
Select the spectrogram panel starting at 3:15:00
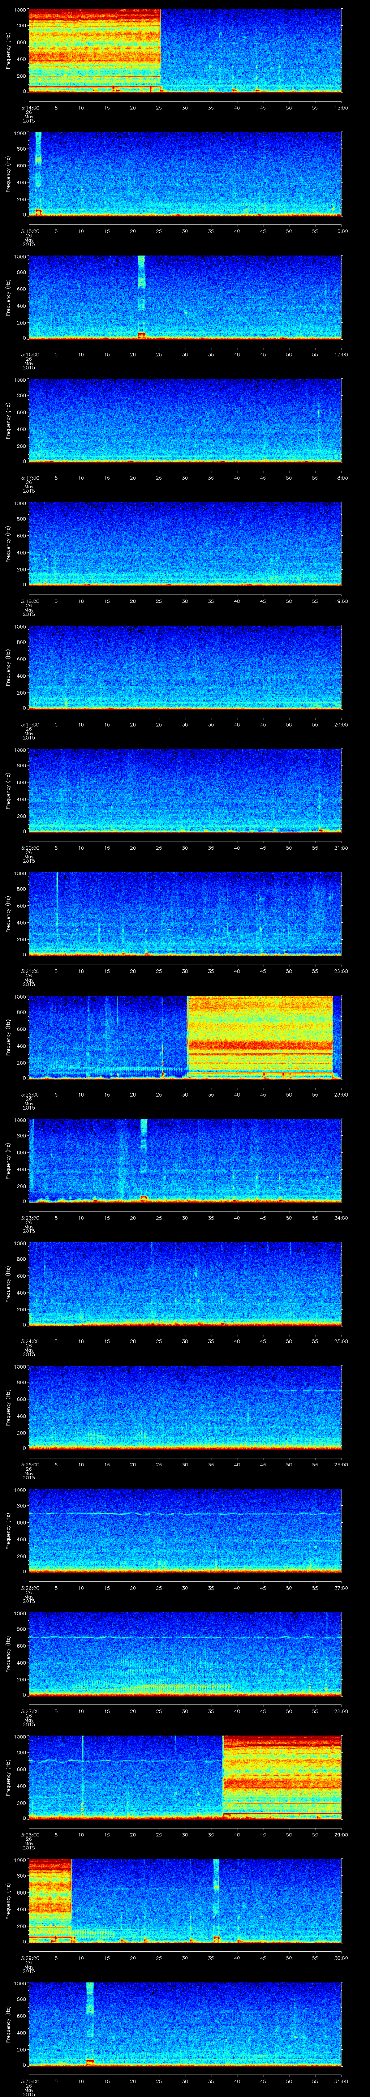pyautogui.click(x=185, y=173)
